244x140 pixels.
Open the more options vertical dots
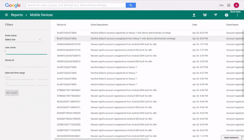(x=237, y=15)
